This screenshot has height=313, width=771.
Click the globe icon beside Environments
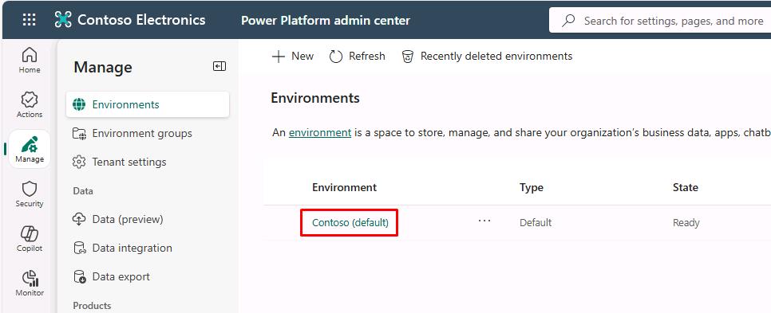79,104
